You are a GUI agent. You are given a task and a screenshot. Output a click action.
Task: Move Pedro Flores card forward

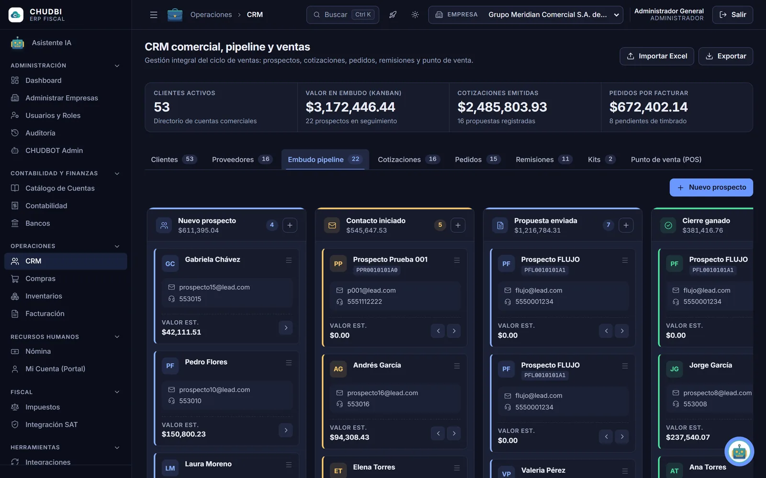coord(286,430)
